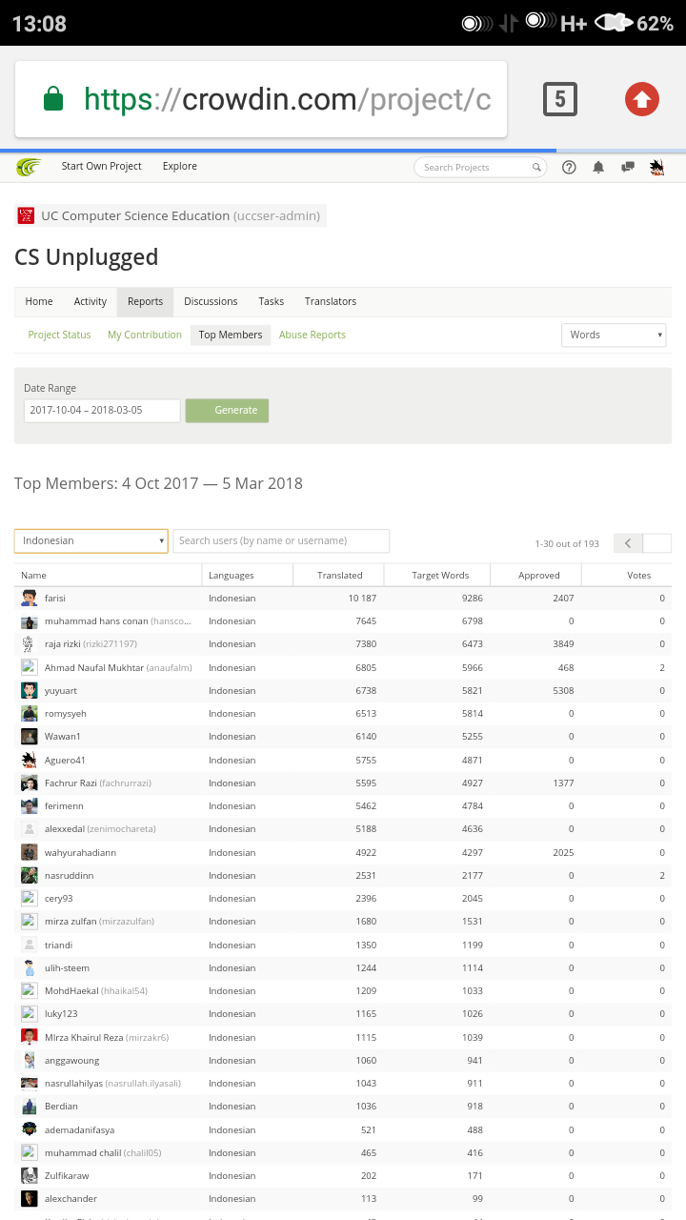
Task: Sort by the Approved column header
Action: 535,575
